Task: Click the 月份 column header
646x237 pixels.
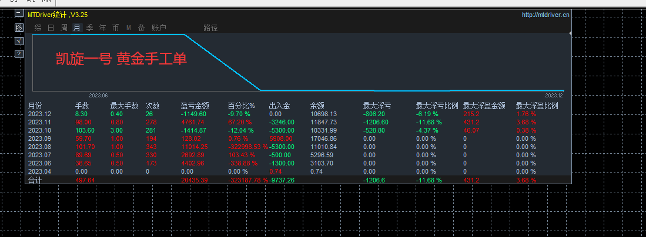Action: [x=35, y=106]
